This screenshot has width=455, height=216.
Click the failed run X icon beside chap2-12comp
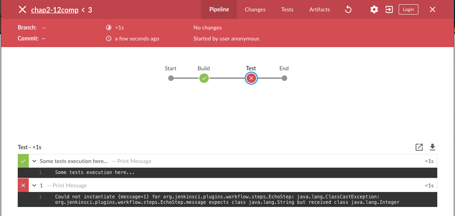(x=22, y=9)
